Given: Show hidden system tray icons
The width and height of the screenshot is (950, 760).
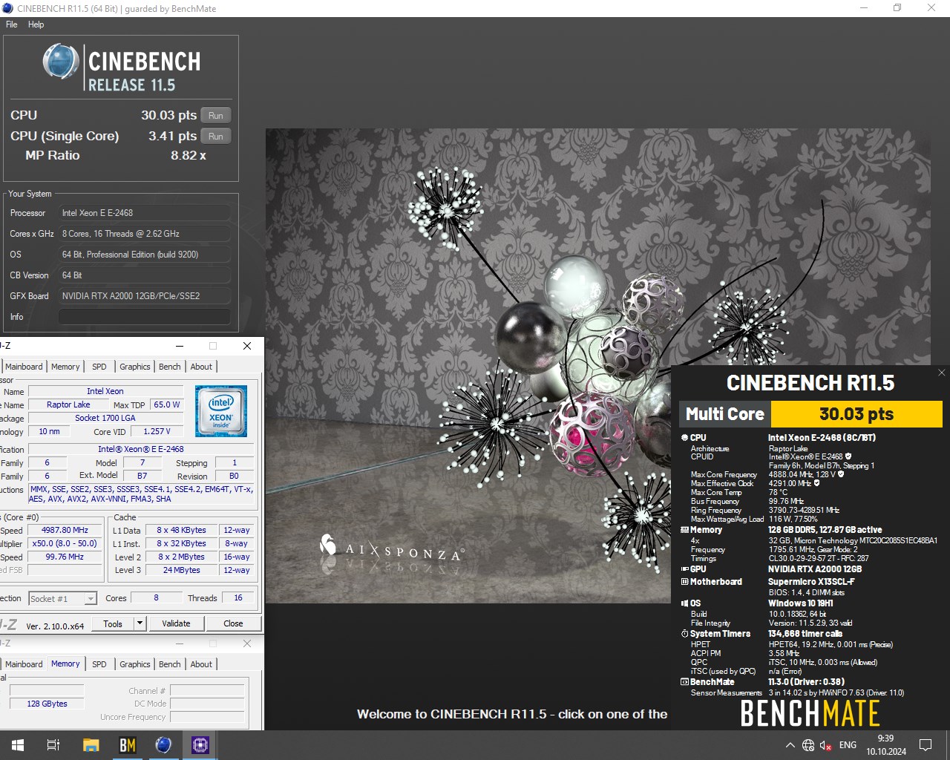Looking at the screenshot, I should pos(790,745).
